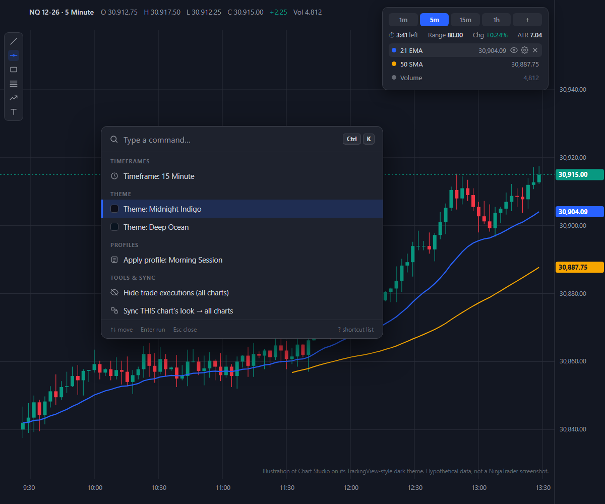Choose Sync THIS chart's look to all charts
Image resolution: width=605 pixels, height=504 pixels.
pos(242,311)
